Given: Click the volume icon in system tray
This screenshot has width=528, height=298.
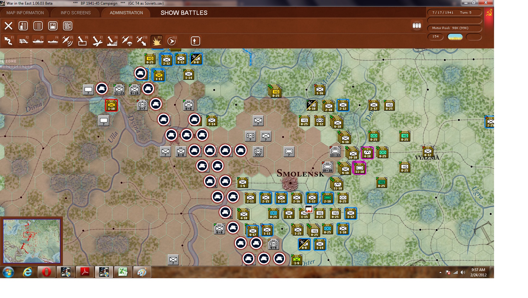Looking at the screenshot, I should 463,272.
